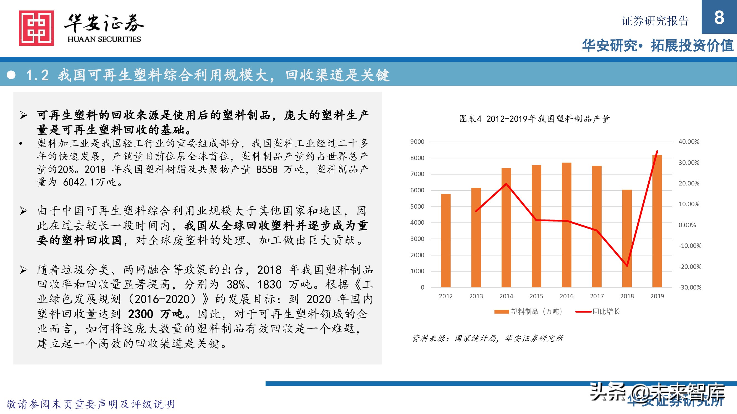Click the arrow bullet before '随着垃圾分类'

tap(23, 270)
